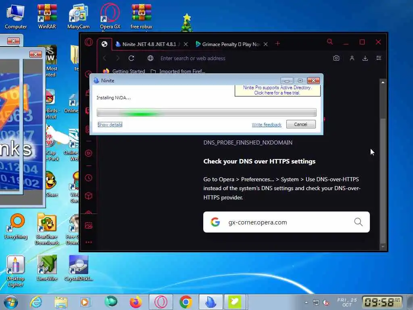
Task: Click the Write feedback link in Ninite
Action: click(x=267, y=125)
